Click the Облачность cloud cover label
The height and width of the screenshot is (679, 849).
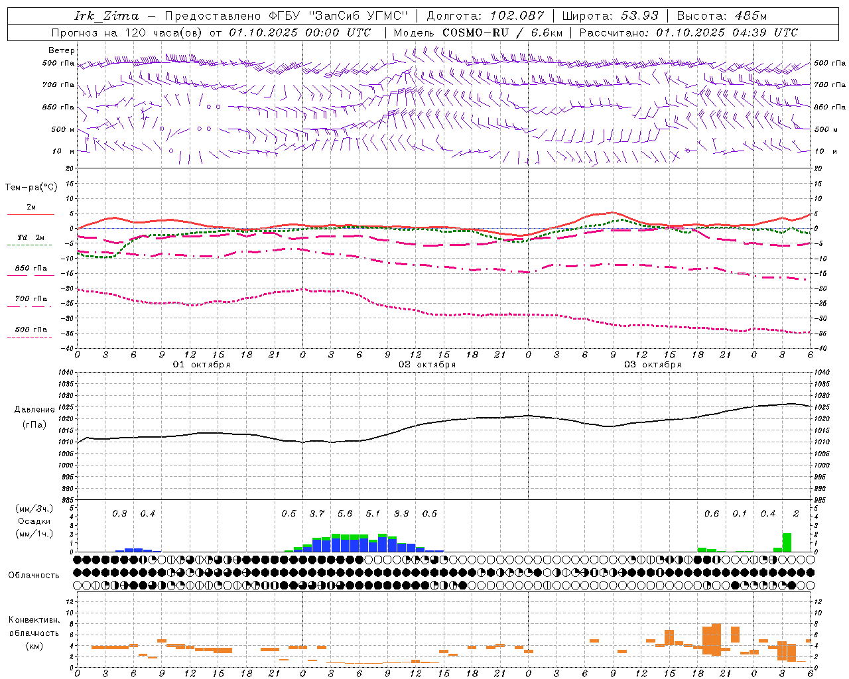point(34,576)
